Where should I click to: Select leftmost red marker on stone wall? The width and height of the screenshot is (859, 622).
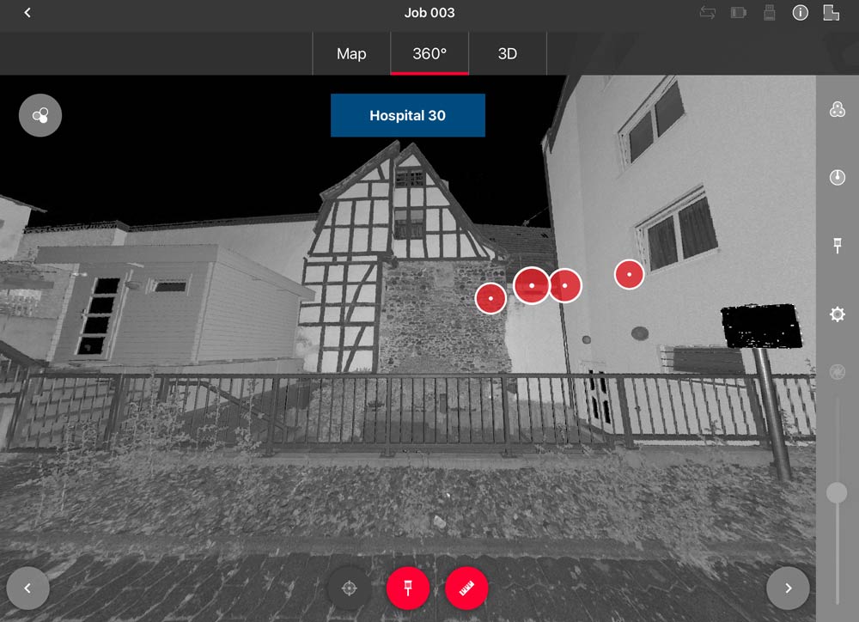(490, 299)
